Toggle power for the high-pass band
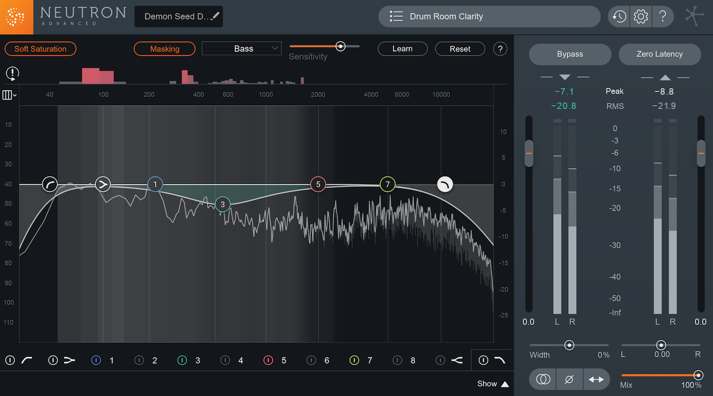The image size is (713, 396). tap(10, 360)
